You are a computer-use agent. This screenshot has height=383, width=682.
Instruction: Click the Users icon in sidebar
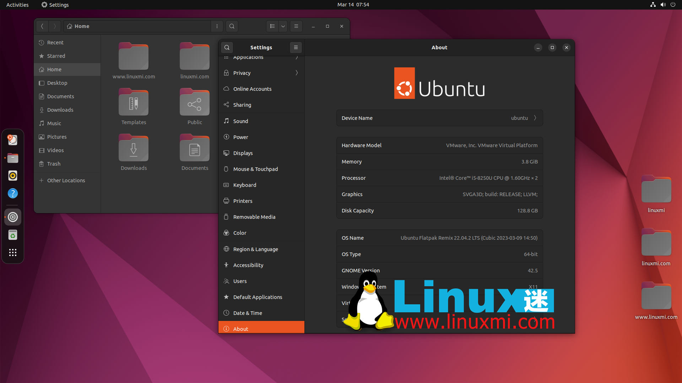point(226,281)
